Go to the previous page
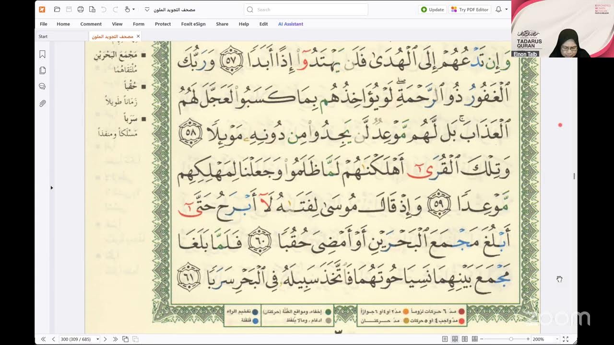This screenshot has width=614, height=345. (x=53, y=339)
